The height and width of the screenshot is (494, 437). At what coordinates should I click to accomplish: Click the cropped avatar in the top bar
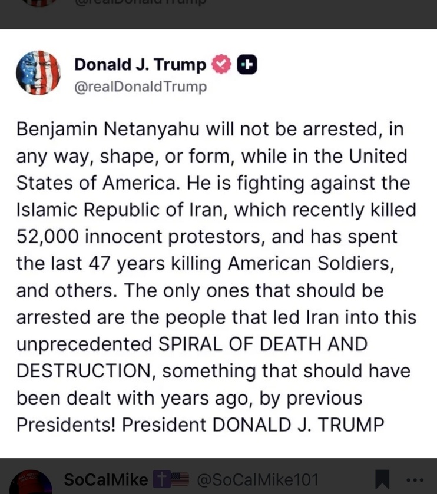pyautogui.click(x=39, y=2)
